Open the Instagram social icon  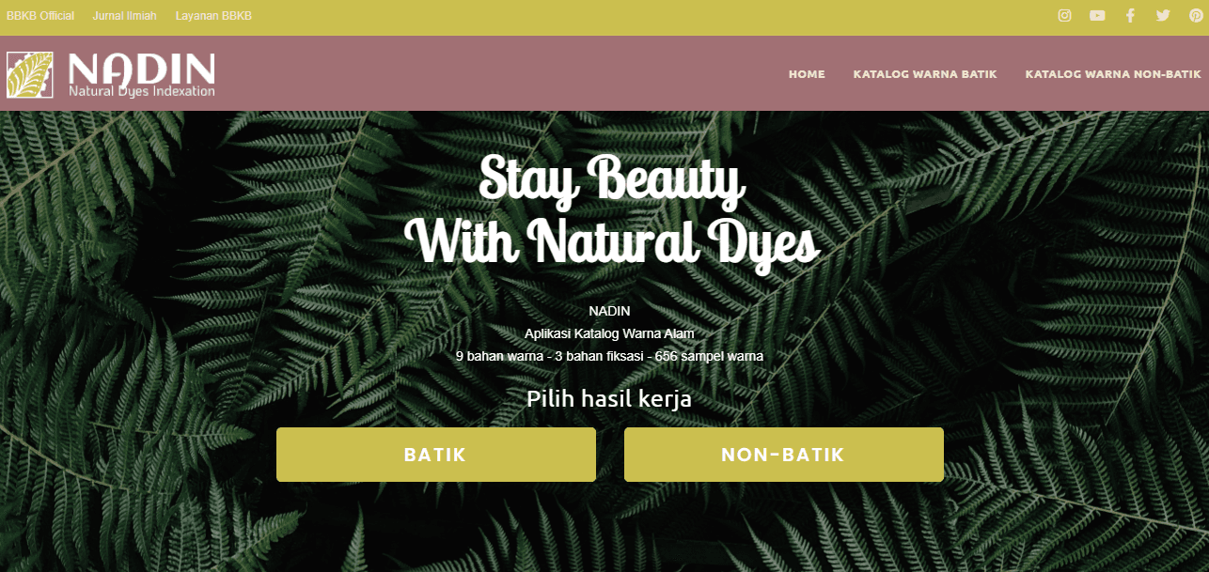click(x=1064, y=15)
